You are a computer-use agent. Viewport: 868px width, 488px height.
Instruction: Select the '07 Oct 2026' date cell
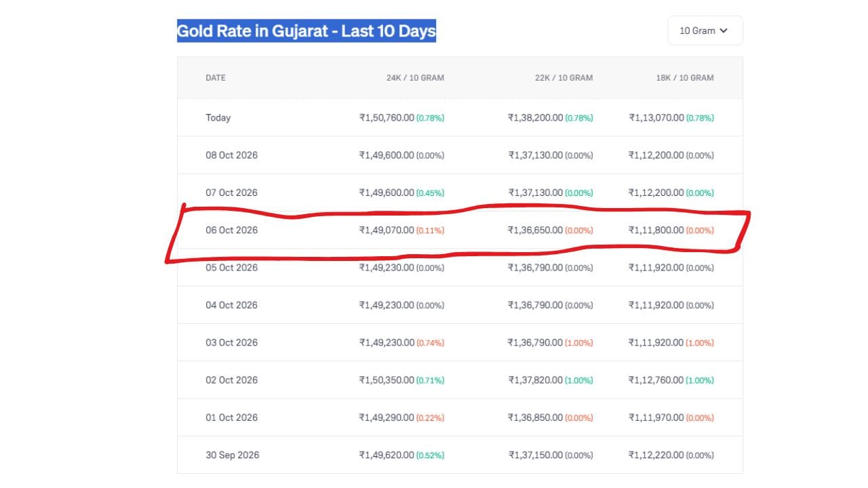pos(232,192)
